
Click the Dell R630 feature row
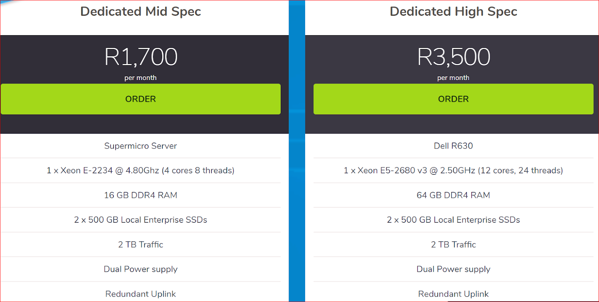(x=453, y=146)
